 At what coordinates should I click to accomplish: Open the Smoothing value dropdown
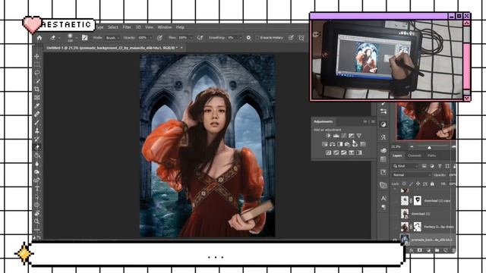coord(240,38)
